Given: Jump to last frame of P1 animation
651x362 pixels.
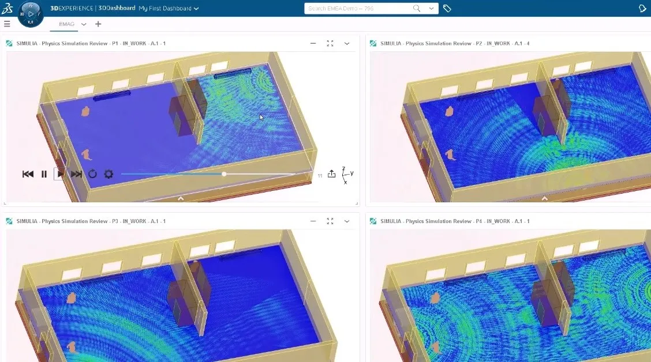Looking at the screenshot, I should click(76, 174).
